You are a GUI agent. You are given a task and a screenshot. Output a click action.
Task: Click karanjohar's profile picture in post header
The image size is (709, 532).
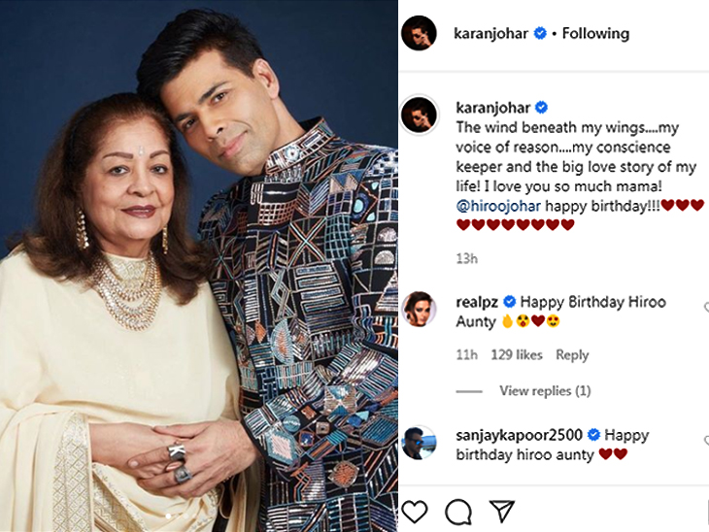click(x=420, y=33)
